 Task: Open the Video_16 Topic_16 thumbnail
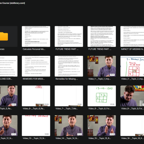132,126
